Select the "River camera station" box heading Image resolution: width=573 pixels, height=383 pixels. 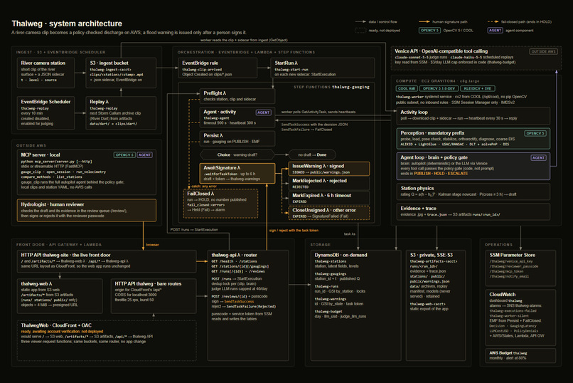pos(43,63)
